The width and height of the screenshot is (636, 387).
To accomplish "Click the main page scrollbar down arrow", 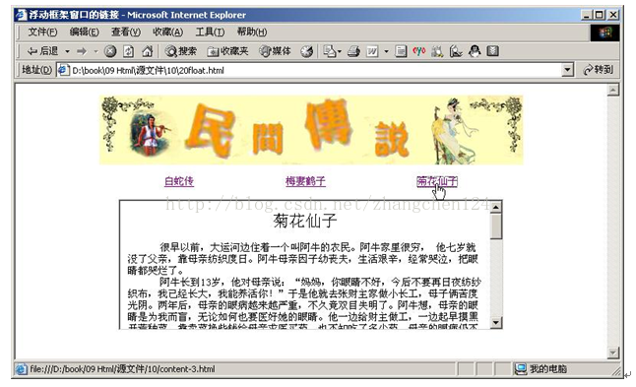I will point(613,353).
